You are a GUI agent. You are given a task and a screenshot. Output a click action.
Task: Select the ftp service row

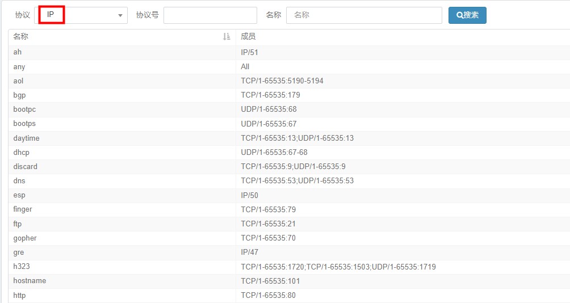[289, 224]
